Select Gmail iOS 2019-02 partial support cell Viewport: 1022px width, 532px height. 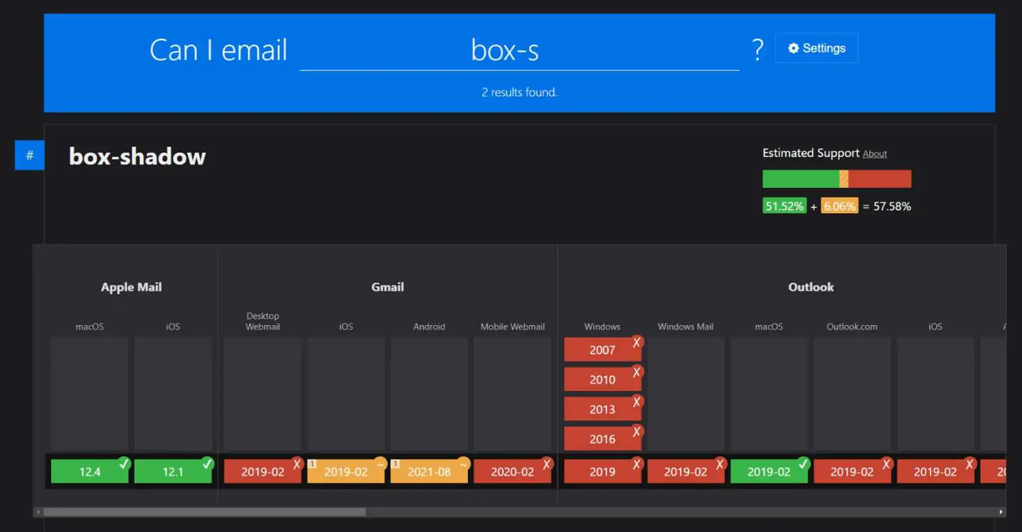[x=346, y=471]
